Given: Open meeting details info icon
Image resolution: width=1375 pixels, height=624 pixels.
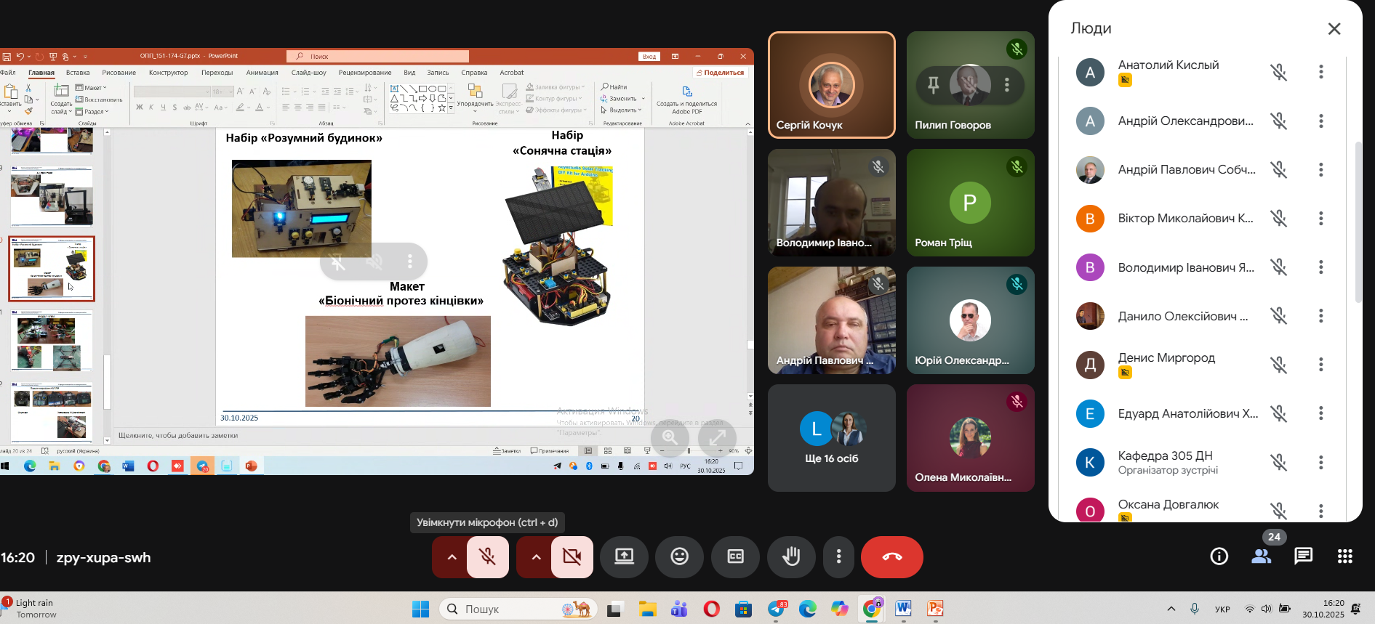Looking at the screenshot, I should [x=1219, y=556].
